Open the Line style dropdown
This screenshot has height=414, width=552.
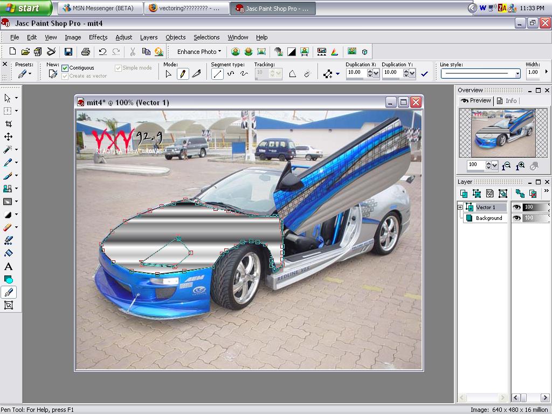pos(517,74)
